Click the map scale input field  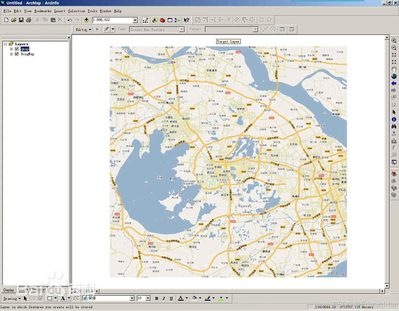coord(113,20)
